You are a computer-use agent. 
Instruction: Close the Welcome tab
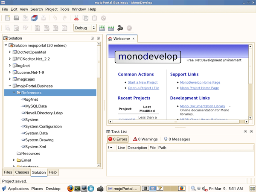pos(133,39)
